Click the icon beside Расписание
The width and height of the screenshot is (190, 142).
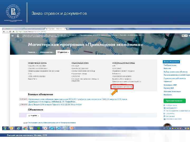coord(164,116)
